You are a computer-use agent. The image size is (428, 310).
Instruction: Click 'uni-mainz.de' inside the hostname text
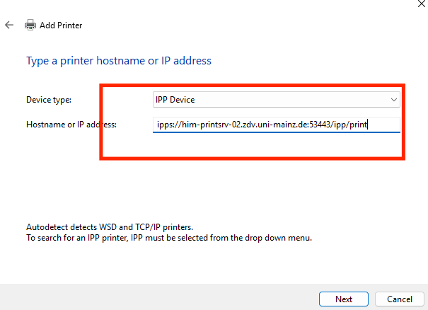point(283,125)
